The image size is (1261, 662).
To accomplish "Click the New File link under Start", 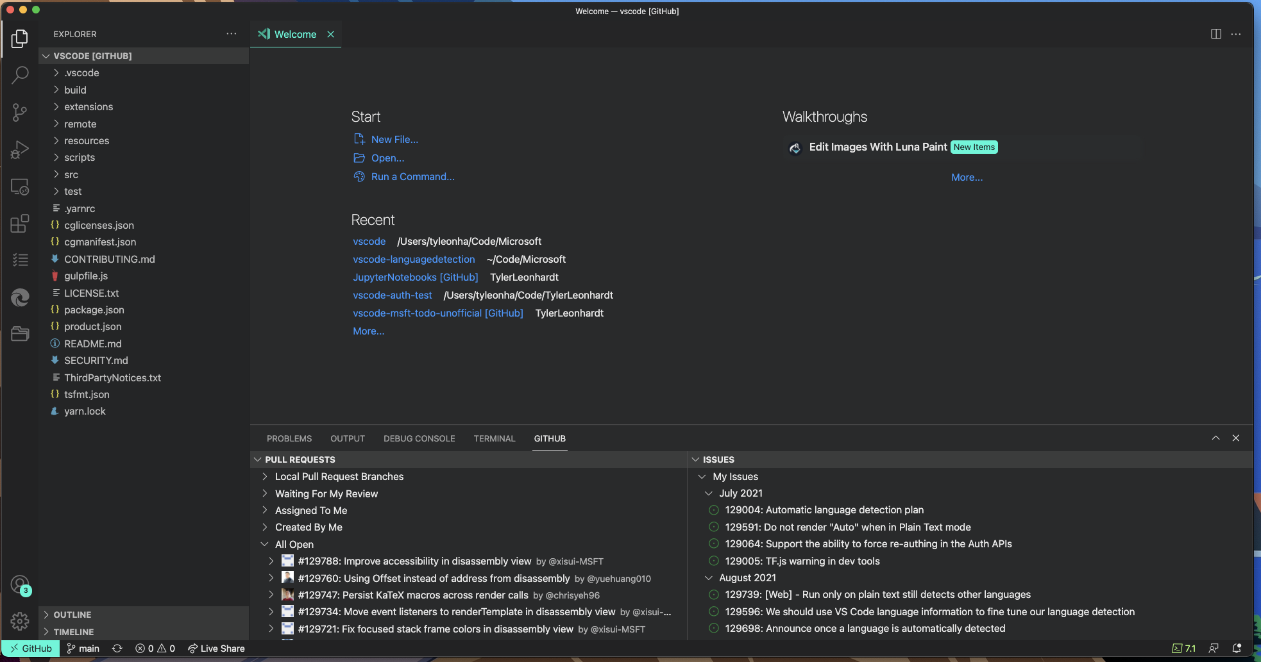I will (394, 139).
